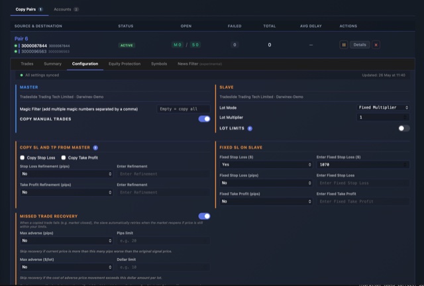Open the Trades tab

point(27,64)
